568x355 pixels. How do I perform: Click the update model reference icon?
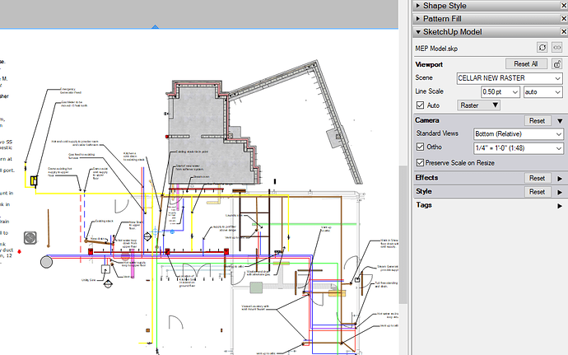(x=542, y=48)
